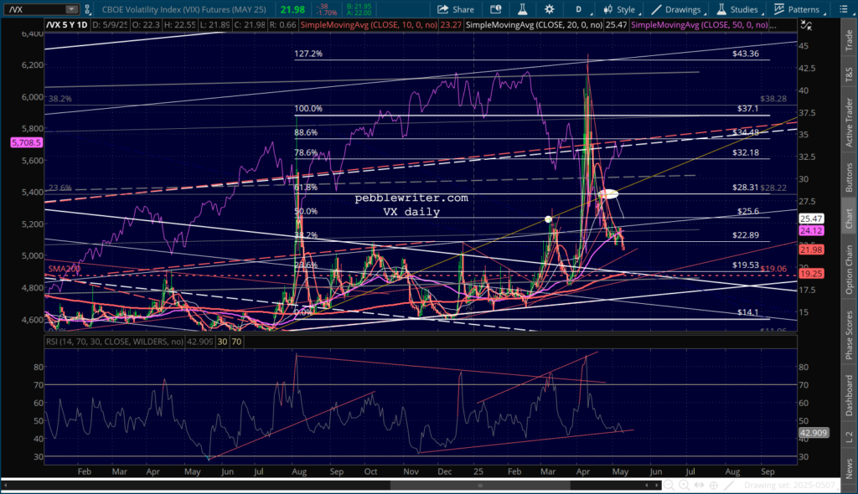Open the Patterns flask menu
Image resolution: width=858 pixels, height=494 pixels.
[x=797, y=9]
